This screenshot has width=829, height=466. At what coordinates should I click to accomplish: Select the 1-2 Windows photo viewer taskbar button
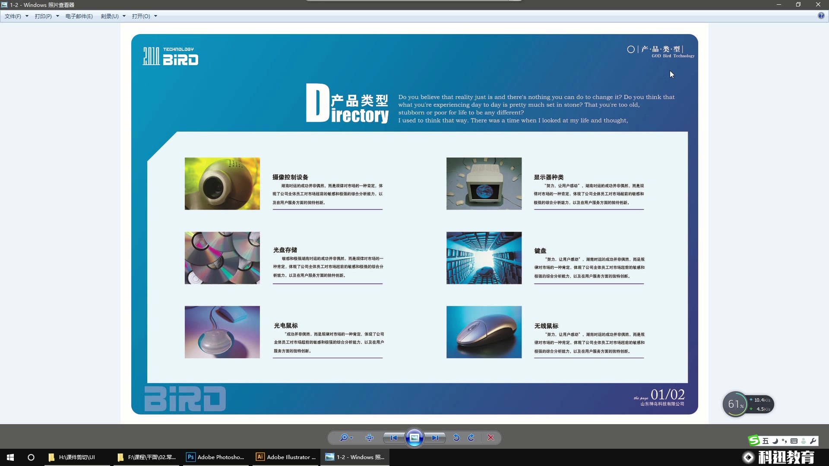pyautogui.click(x=355, y=457)
